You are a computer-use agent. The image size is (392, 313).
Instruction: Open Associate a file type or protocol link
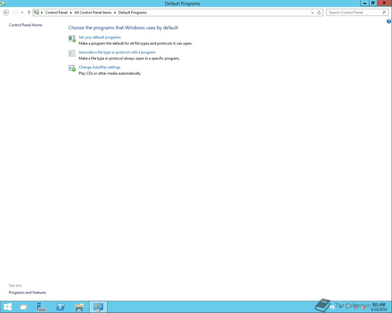117,52
